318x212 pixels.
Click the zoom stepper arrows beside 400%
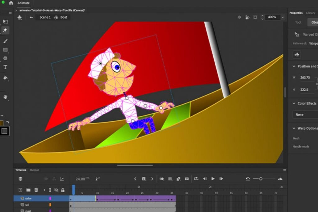click(262, 17)
